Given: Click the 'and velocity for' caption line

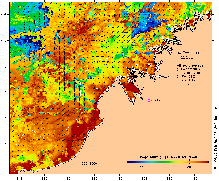Looking at the screenshot, I should pyautogui.click(x=188, y=73).
